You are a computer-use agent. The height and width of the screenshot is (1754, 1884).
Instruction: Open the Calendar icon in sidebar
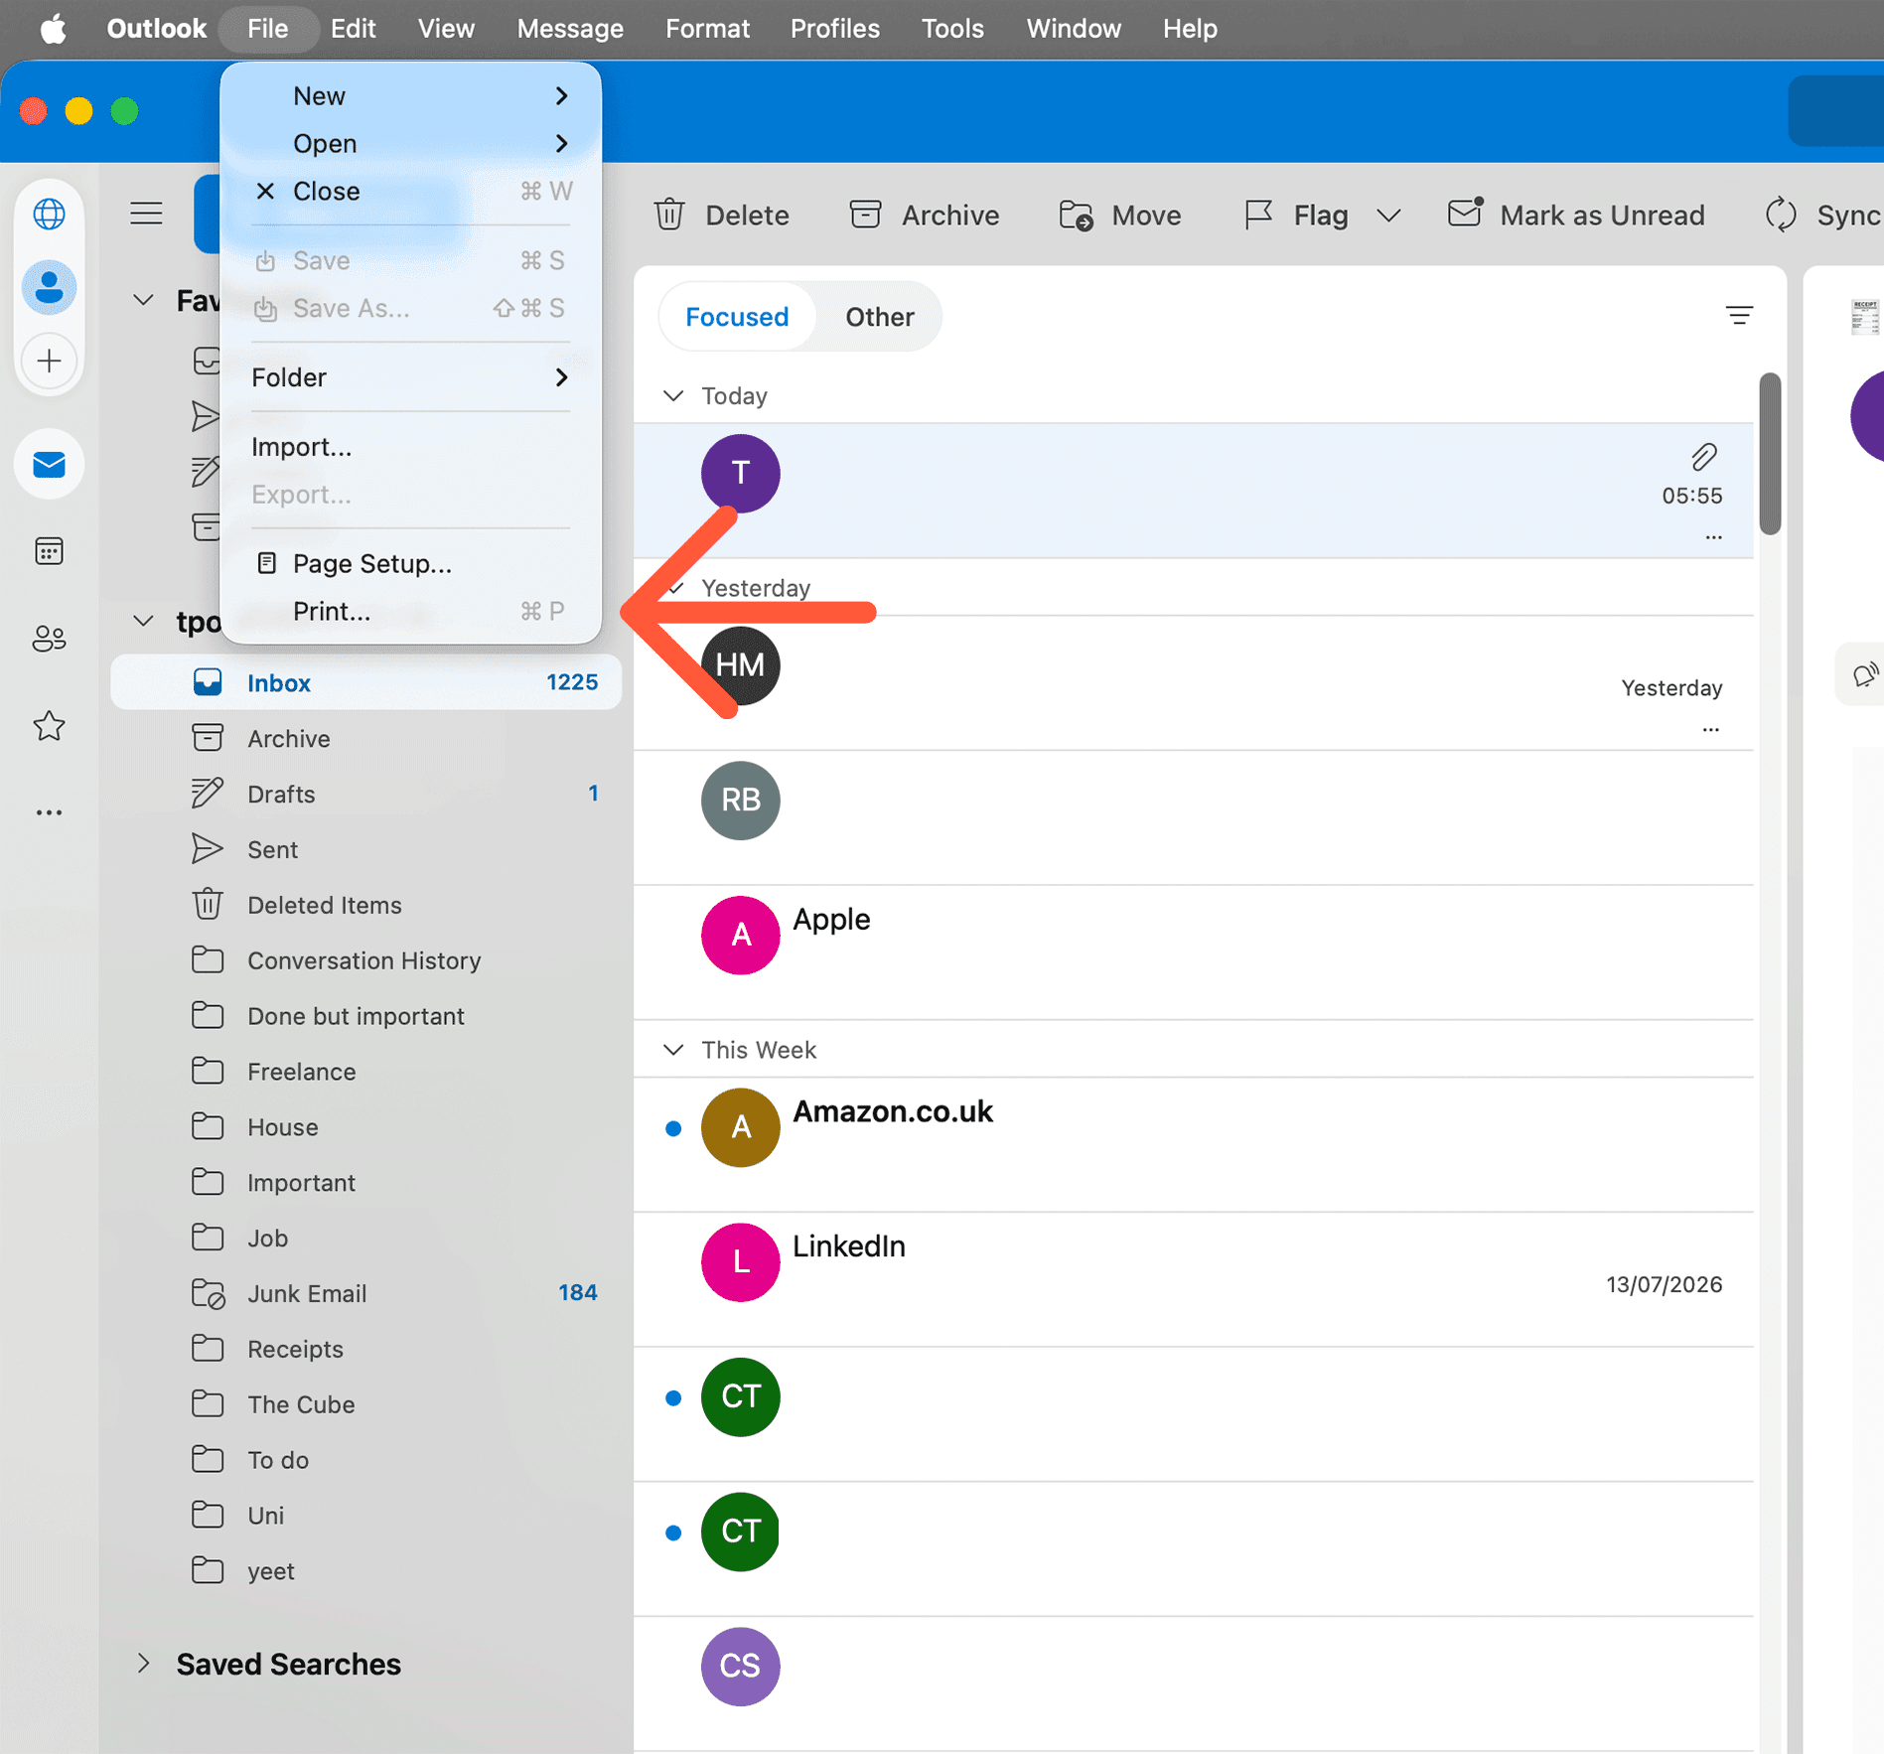coord(49,551)
